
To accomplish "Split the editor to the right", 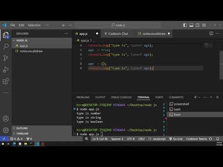I will [211, 33].
